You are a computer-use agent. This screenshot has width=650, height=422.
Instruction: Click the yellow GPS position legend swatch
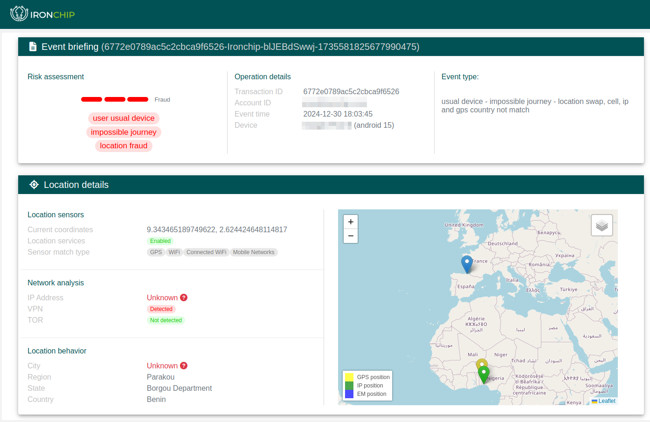click(349, 377)
